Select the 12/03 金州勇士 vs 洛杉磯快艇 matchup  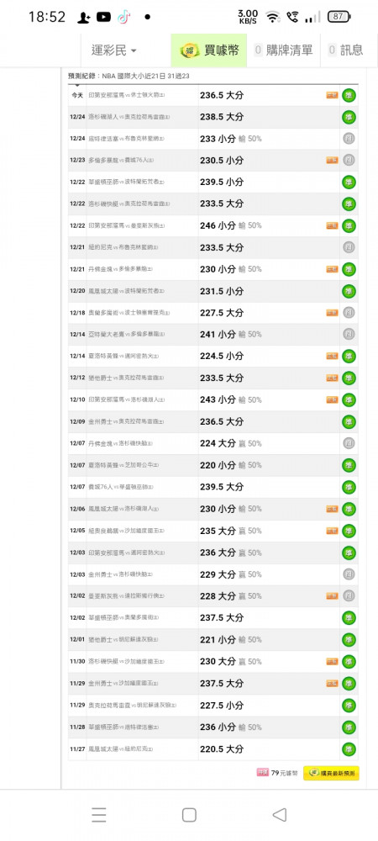click(x=120, y=574)
